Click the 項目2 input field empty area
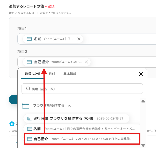This screenshot has width=156, height=148. point(123,62)
